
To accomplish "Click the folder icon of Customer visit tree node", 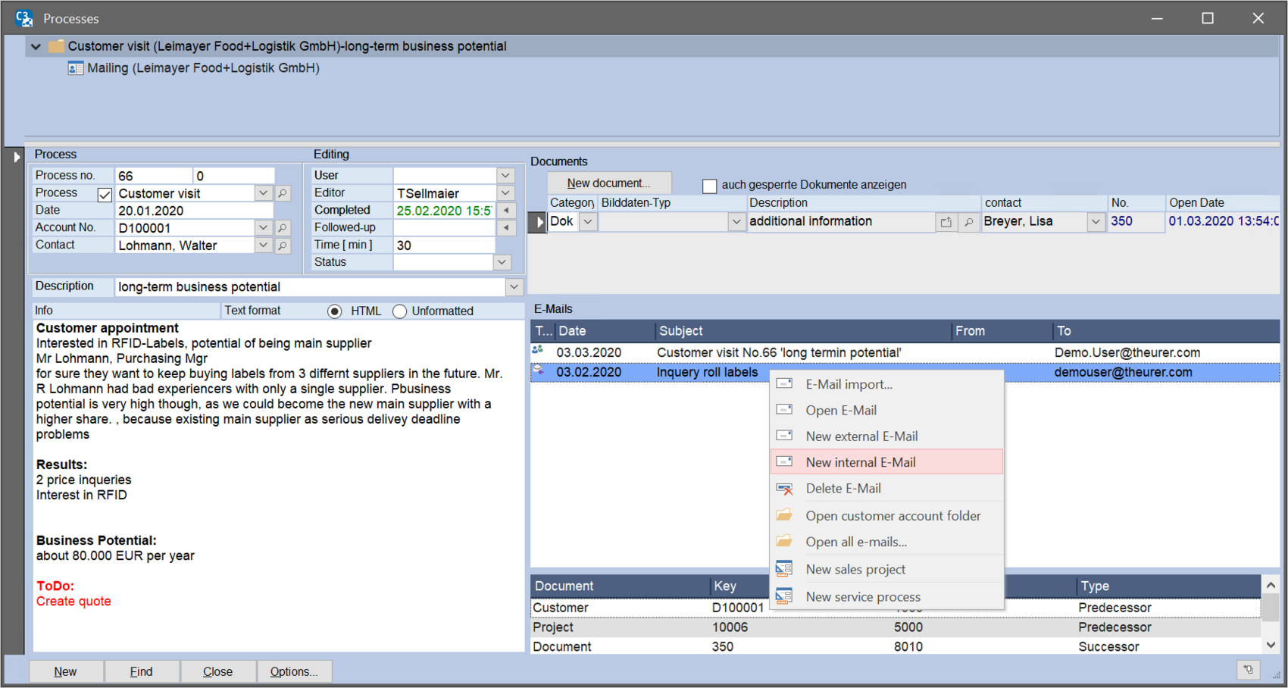I will click(x=56, y=46).
